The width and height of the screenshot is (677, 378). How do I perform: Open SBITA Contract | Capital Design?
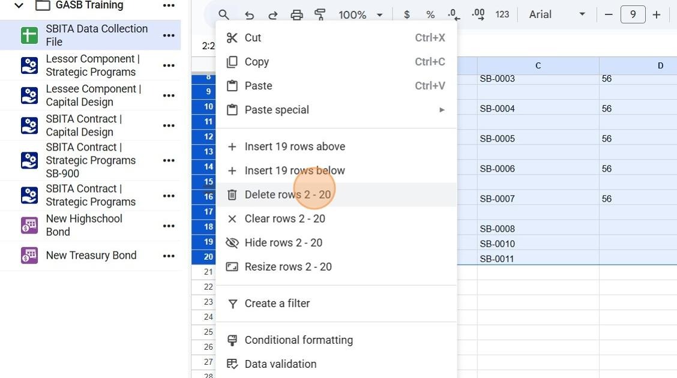point(90,125)
